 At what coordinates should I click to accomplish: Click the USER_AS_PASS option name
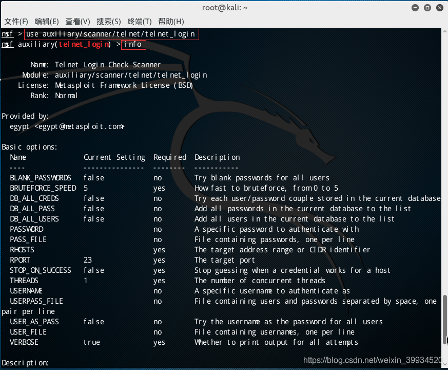34,322
